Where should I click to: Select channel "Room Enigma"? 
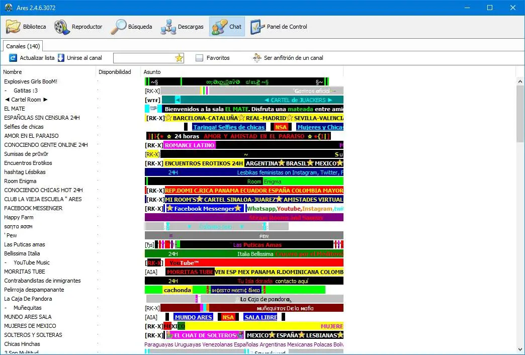point(20,181)
